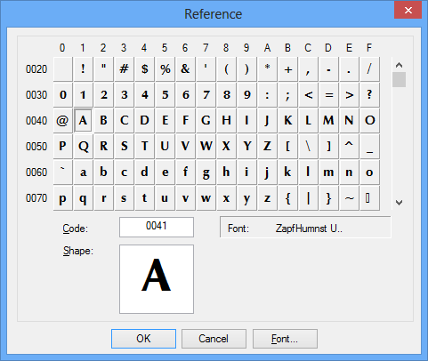This screenshot has height=361, width=428.
Task: Select the uppercase Q cell
Action: 83,146
